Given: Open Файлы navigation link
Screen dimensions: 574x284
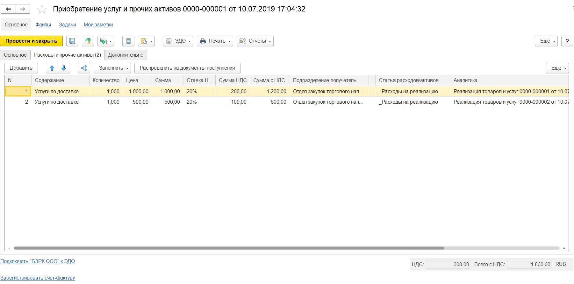Looking at the screenshot, I should coord(43,25).
